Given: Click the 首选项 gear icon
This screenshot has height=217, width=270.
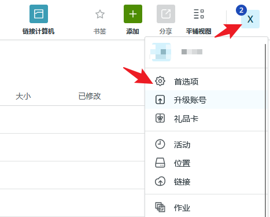Looking at the screenshot, I should click(160, 81).
